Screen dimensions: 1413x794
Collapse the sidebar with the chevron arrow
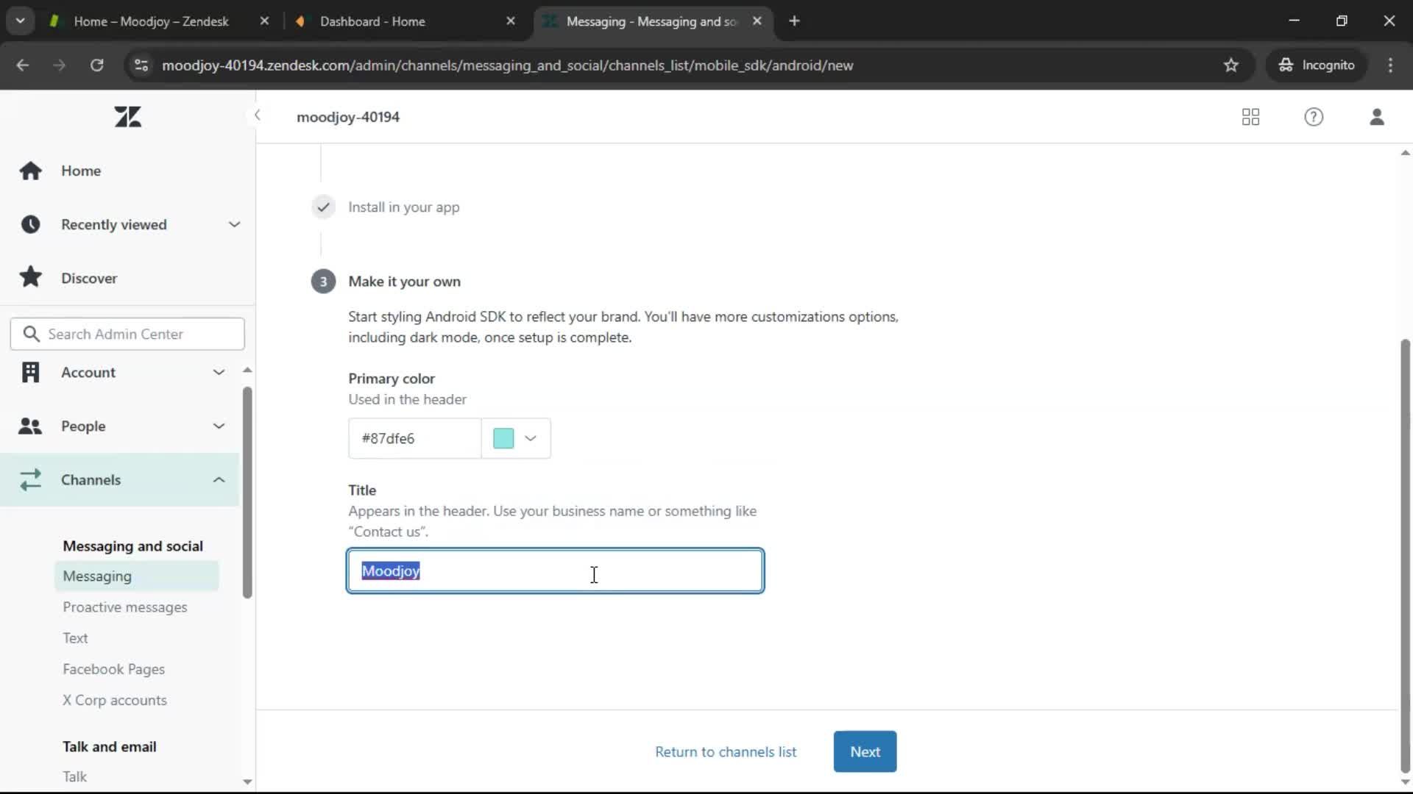tap(257, 115)
